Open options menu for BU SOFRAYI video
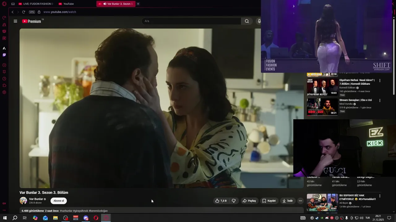This screenshot has height=222, width=396. click(x=380, y=196)
